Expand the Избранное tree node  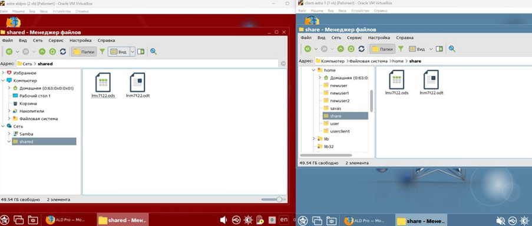tap(3, 73)
